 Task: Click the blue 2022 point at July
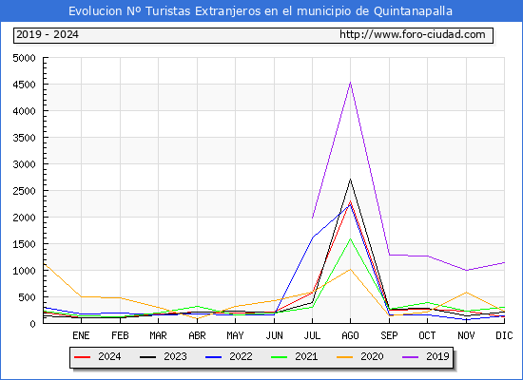(x=312, y=237)
